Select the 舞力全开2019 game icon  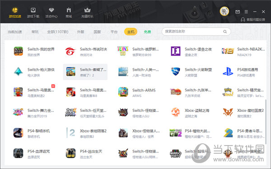point(18,112)
